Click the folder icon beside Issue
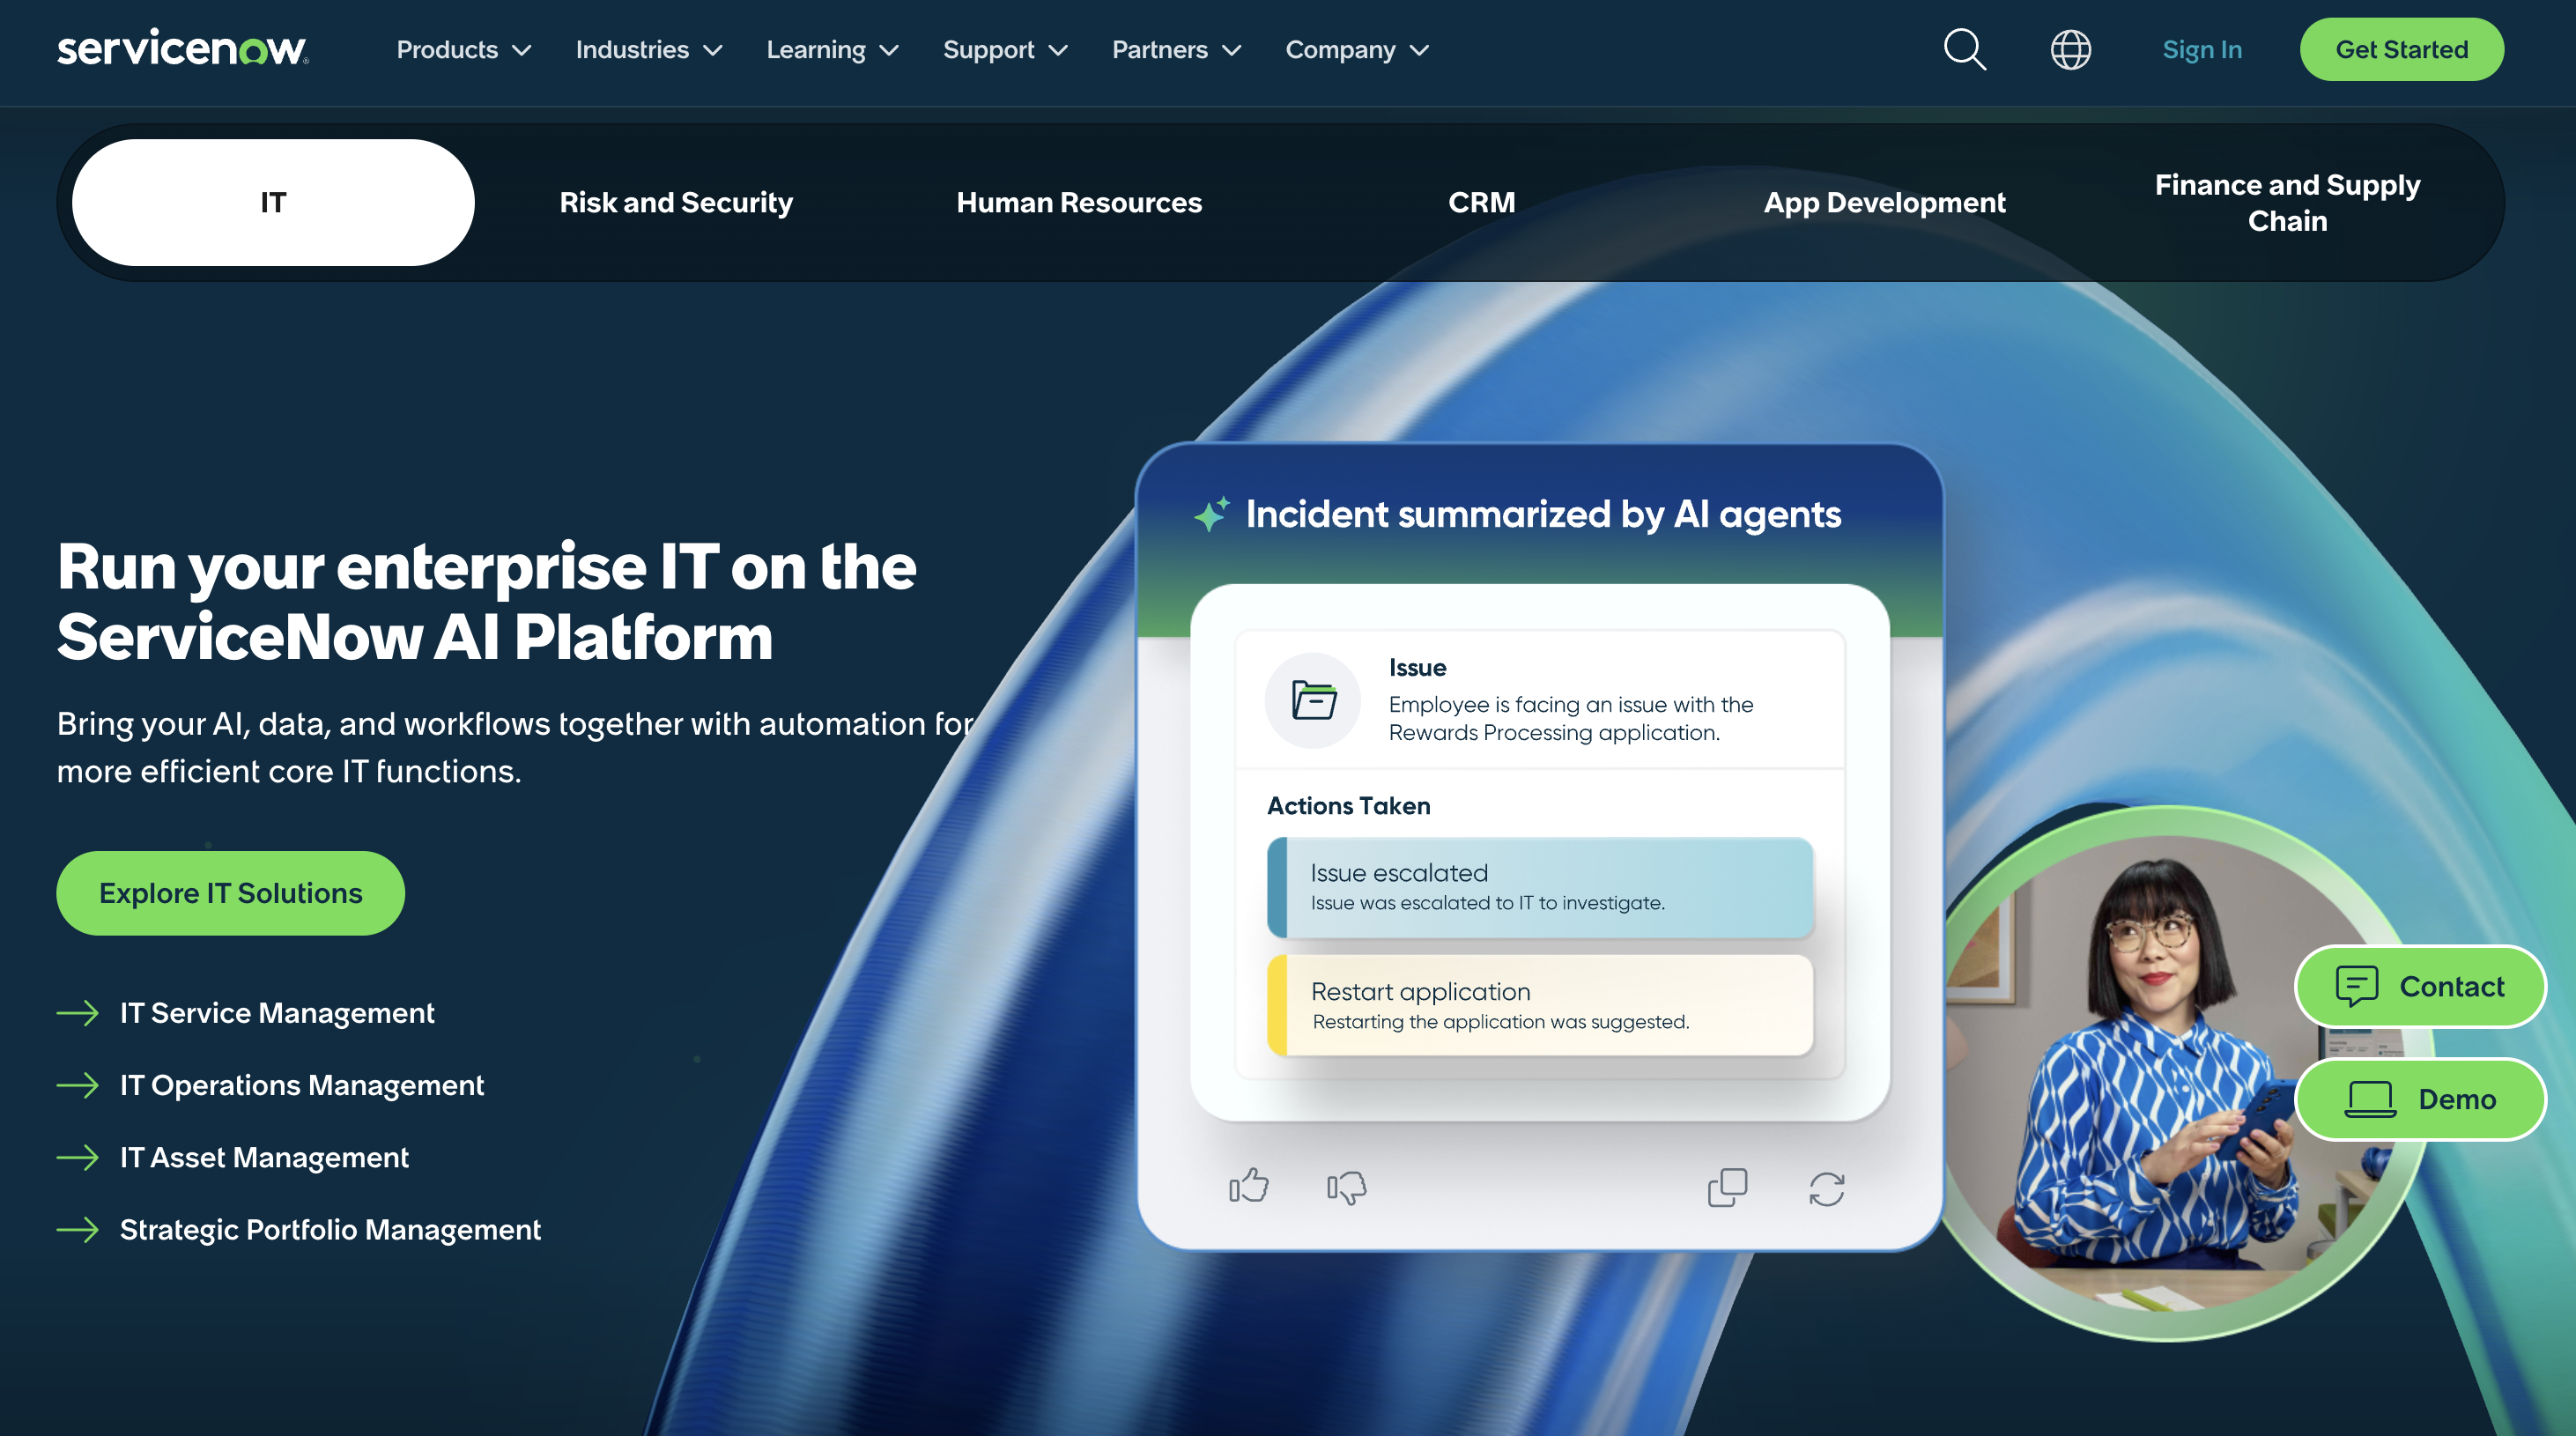The image size is (2576, 1436). click(x=1313, y=700)
